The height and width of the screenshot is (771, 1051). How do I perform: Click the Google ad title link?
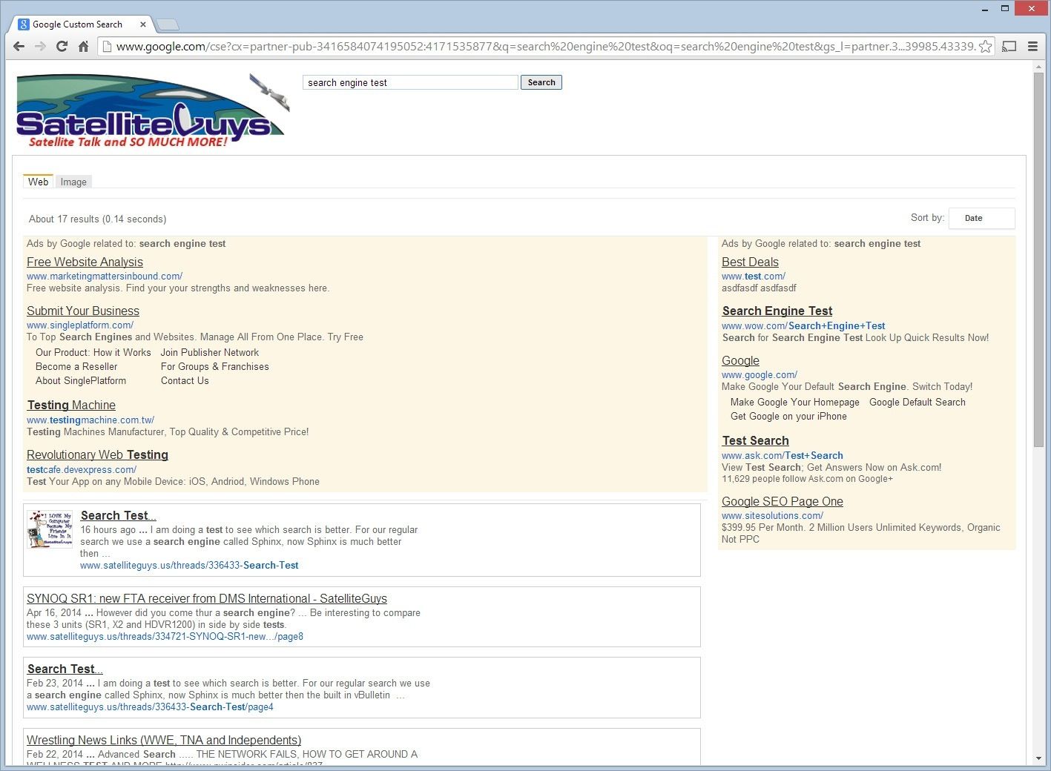pyautogui.click(x=740, y=360)
